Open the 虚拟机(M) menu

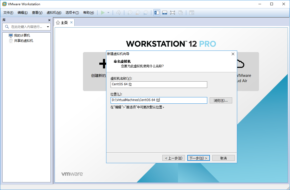pos(54,13)
